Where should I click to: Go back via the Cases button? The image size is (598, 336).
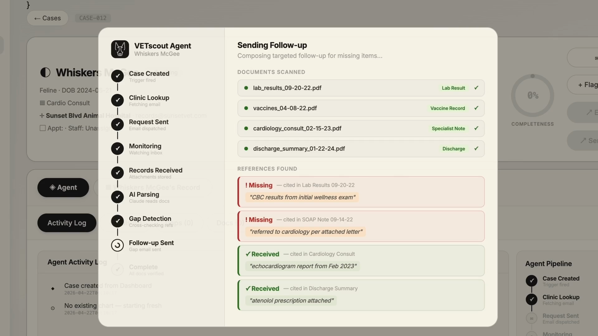point(47,18)
